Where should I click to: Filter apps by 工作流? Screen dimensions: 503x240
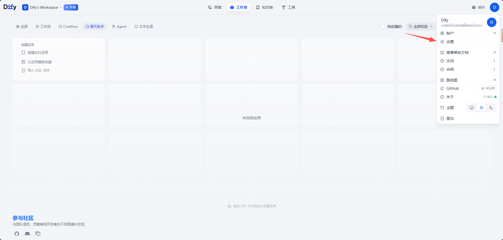tap(43, 27)
